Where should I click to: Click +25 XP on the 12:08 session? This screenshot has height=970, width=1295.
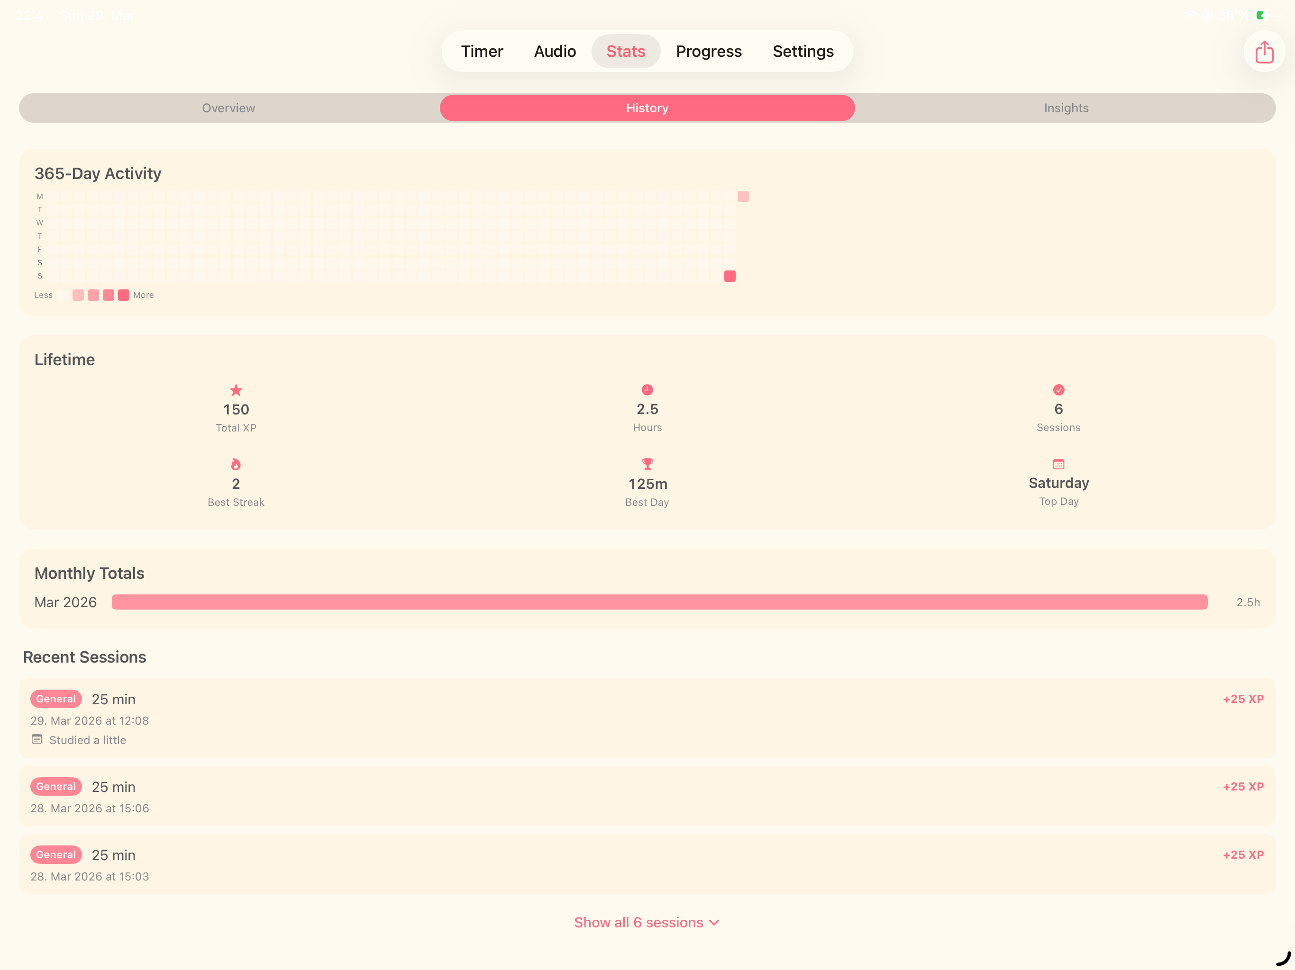(x=1243, y=699)
